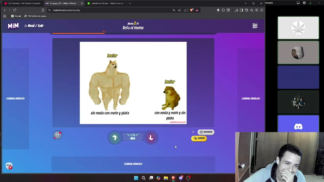Click the yellow Guardar save button

pyautogui.click(x=199, y=138)
